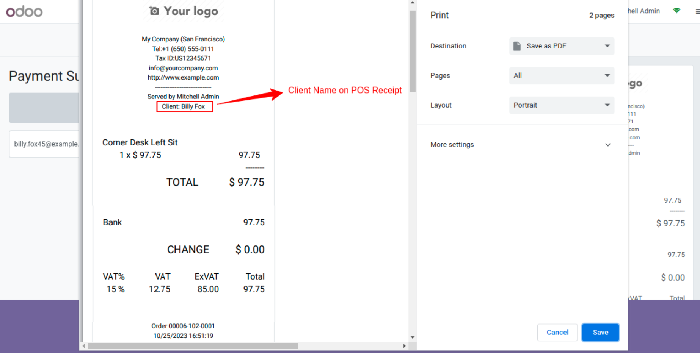Click the horizontal scrollbar thumb in preview
Viewport: 700px width, 353px height.
point(193,346)
